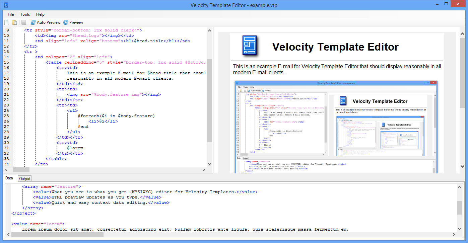Click the $lorem variable on line 31
Viewport: 468px width, 243px height.
[x=75, y=148]
